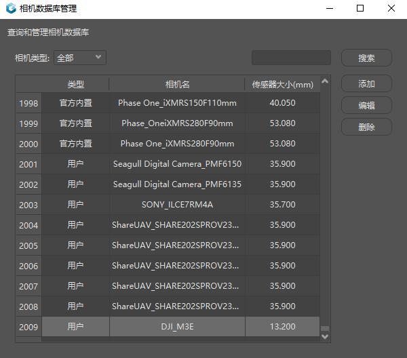
Task: Click ShareUAV camera name in row 2007
Action: pyautogui.click(x=175, y=286)
